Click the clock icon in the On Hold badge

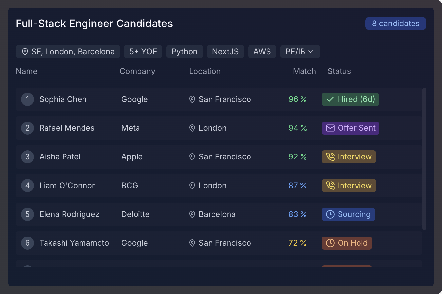(x=330, y=243)
